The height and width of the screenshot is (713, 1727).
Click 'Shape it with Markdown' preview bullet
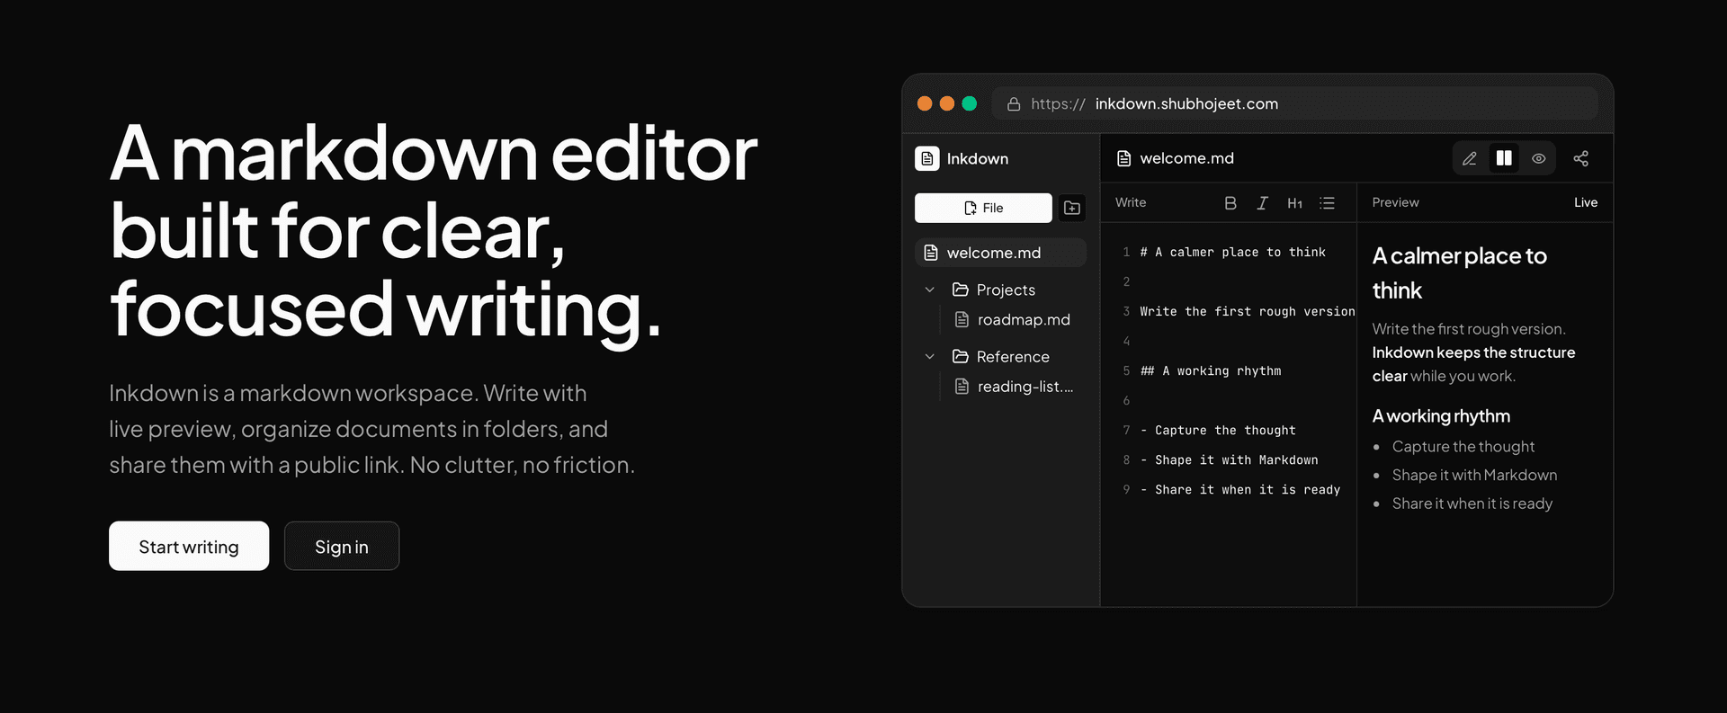point(1474,475)
